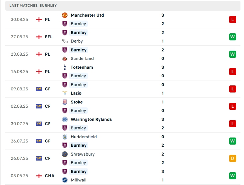Image resolution: width=244 pixels, height=185 pixels.
Task: Click the Warrington Rylands crest icon
Action: point(65,119)
